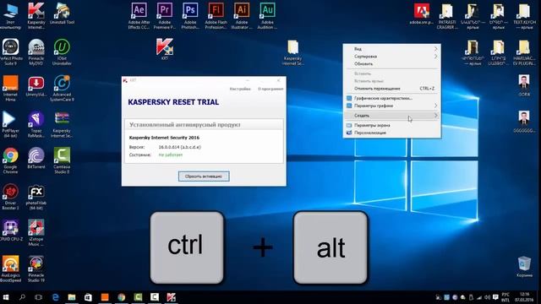
Task: Open Task View from the taskbar
Action: tap(38, 297)
